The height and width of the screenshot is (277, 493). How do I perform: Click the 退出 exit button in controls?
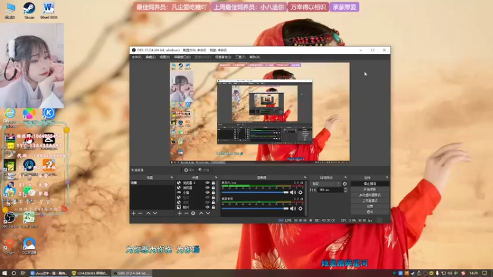[370, 212]
